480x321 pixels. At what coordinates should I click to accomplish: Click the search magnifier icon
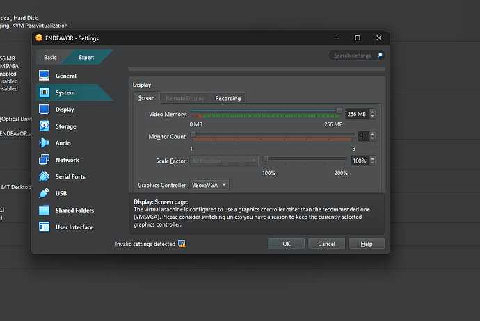click(380, 56)
